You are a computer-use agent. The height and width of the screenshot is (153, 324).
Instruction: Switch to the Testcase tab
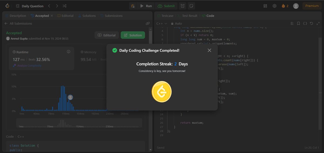[166, 16]
